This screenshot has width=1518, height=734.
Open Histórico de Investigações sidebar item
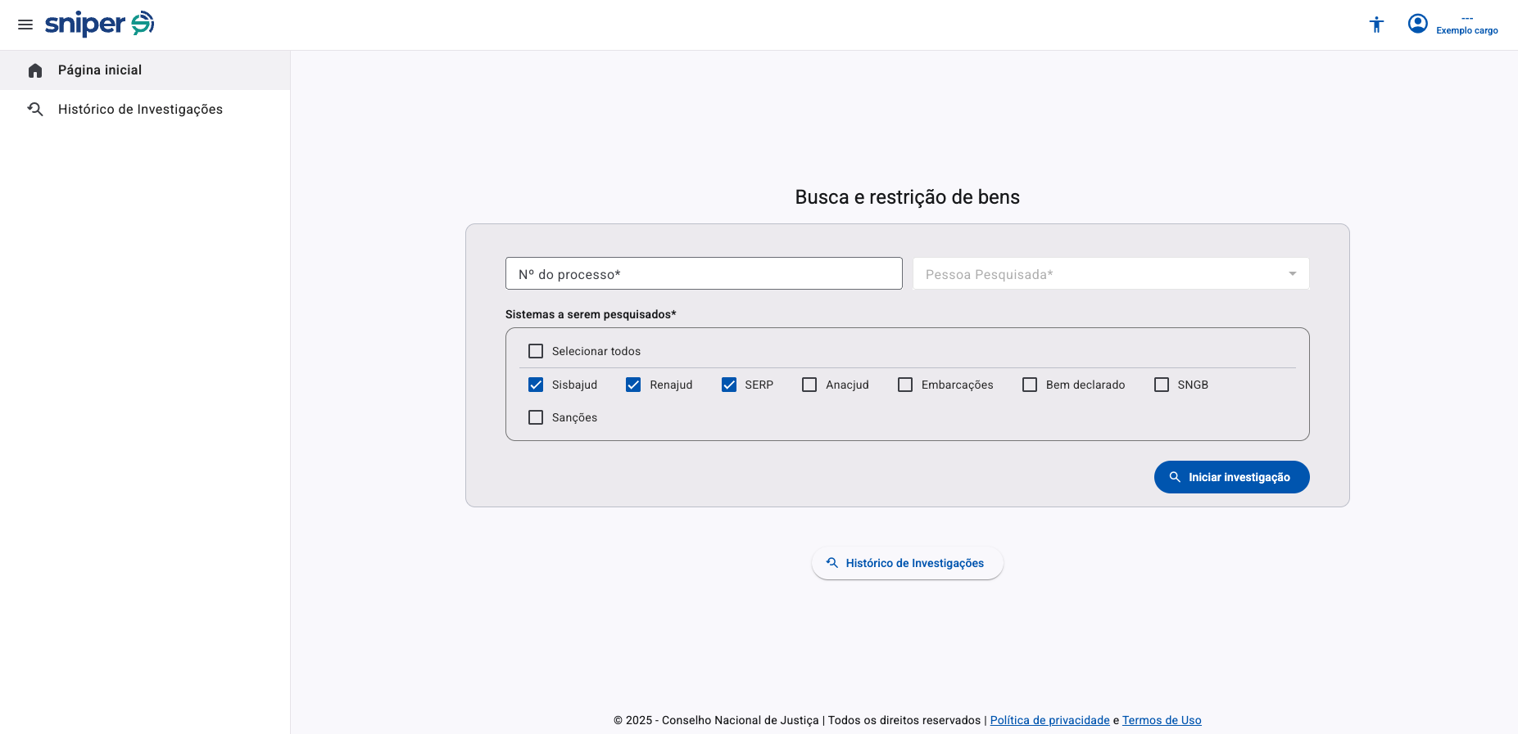[140, 110]
